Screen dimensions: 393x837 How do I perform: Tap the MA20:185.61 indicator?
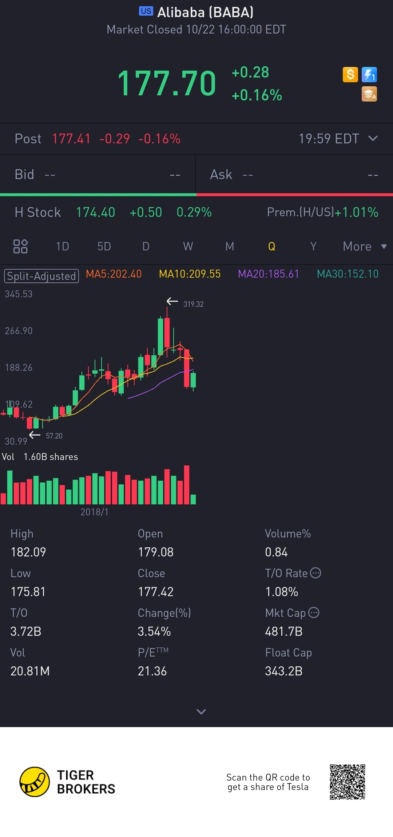pos(269,274)
